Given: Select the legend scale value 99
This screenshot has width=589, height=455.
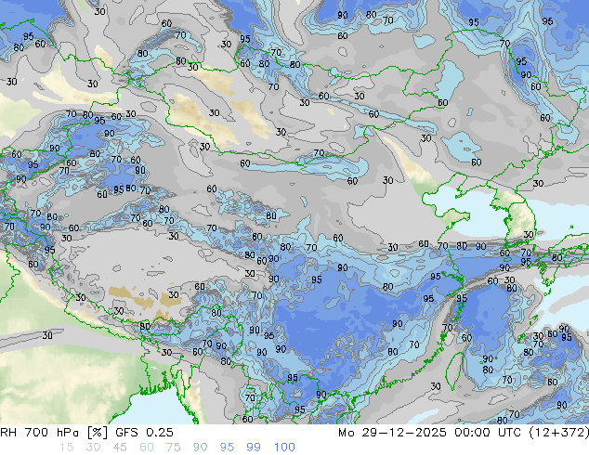Looking at the screenshot, I should click(254, 448).
